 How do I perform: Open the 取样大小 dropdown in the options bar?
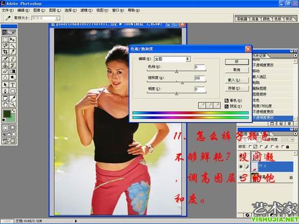click(45, 18)
